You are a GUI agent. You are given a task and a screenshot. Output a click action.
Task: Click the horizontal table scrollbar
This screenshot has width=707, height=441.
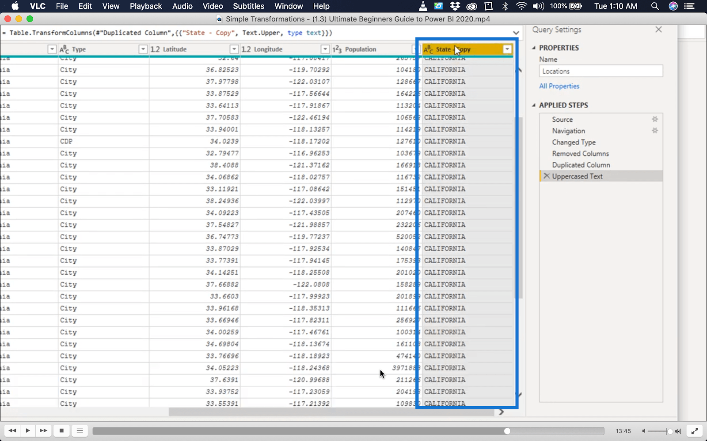click(331, 412)
